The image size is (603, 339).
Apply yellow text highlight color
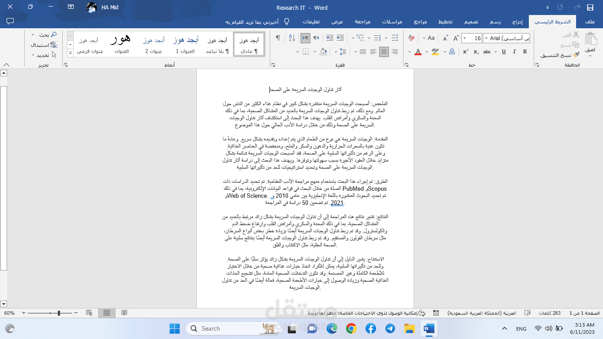[435, 52]
